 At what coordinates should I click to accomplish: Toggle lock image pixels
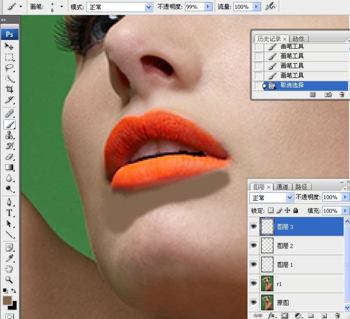(x=279, y=210)
